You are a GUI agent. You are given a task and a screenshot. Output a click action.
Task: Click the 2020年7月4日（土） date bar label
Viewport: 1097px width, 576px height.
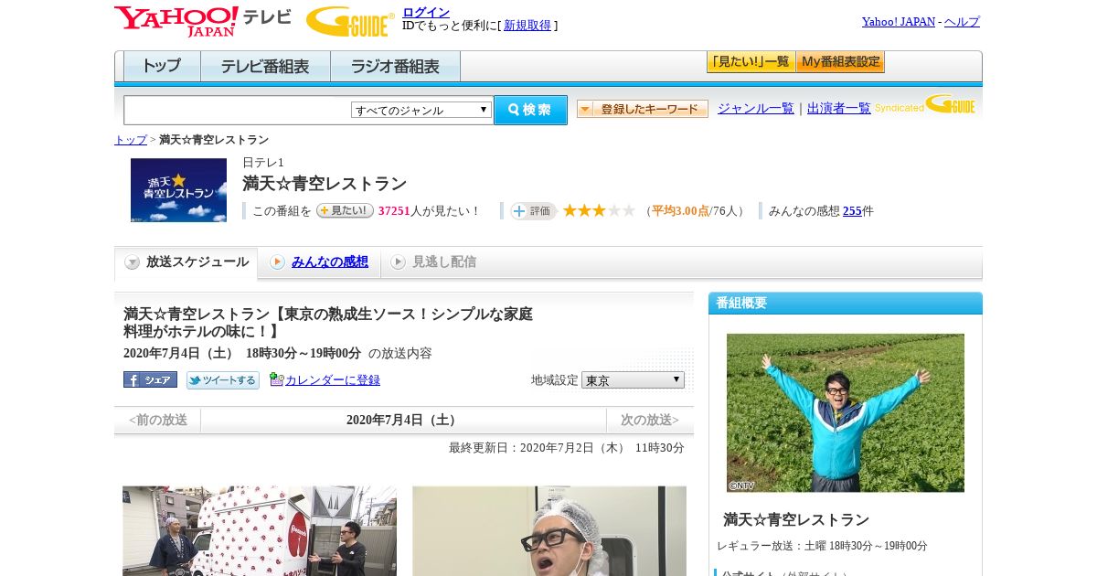(403, 421)
